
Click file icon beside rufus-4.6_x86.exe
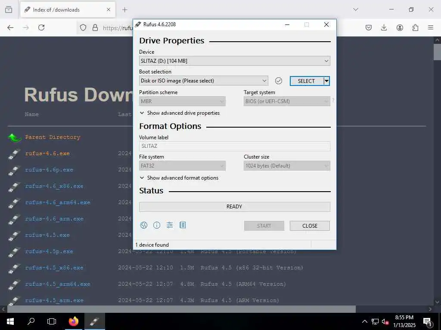tap(14, 186)
